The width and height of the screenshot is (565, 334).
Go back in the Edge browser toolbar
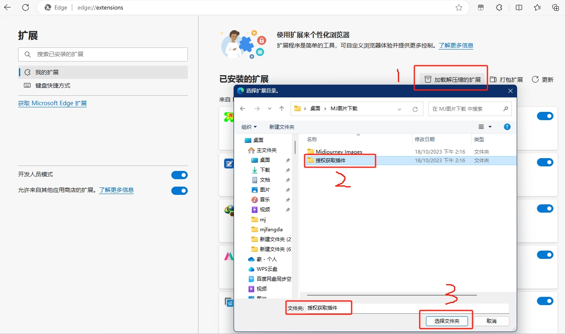click(7, 7)
